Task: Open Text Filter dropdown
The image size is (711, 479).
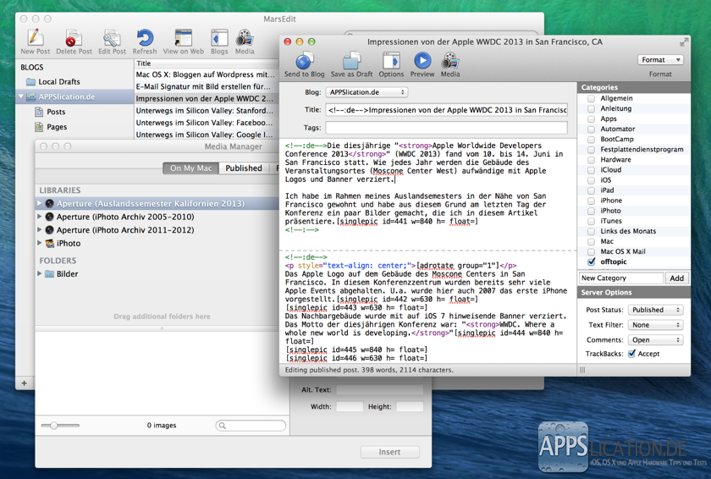Action: [656, 325]
